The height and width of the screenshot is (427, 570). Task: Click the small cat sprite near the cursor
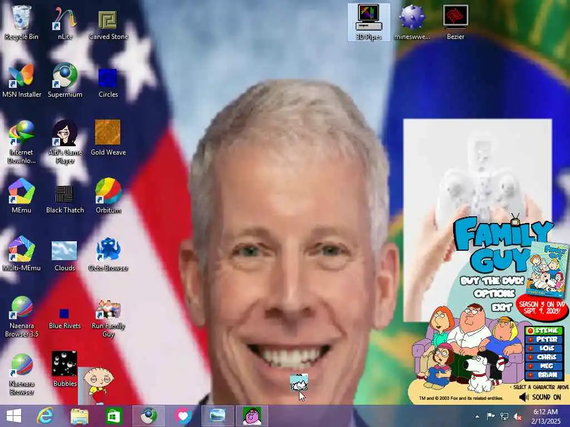(x=299, y=383)
